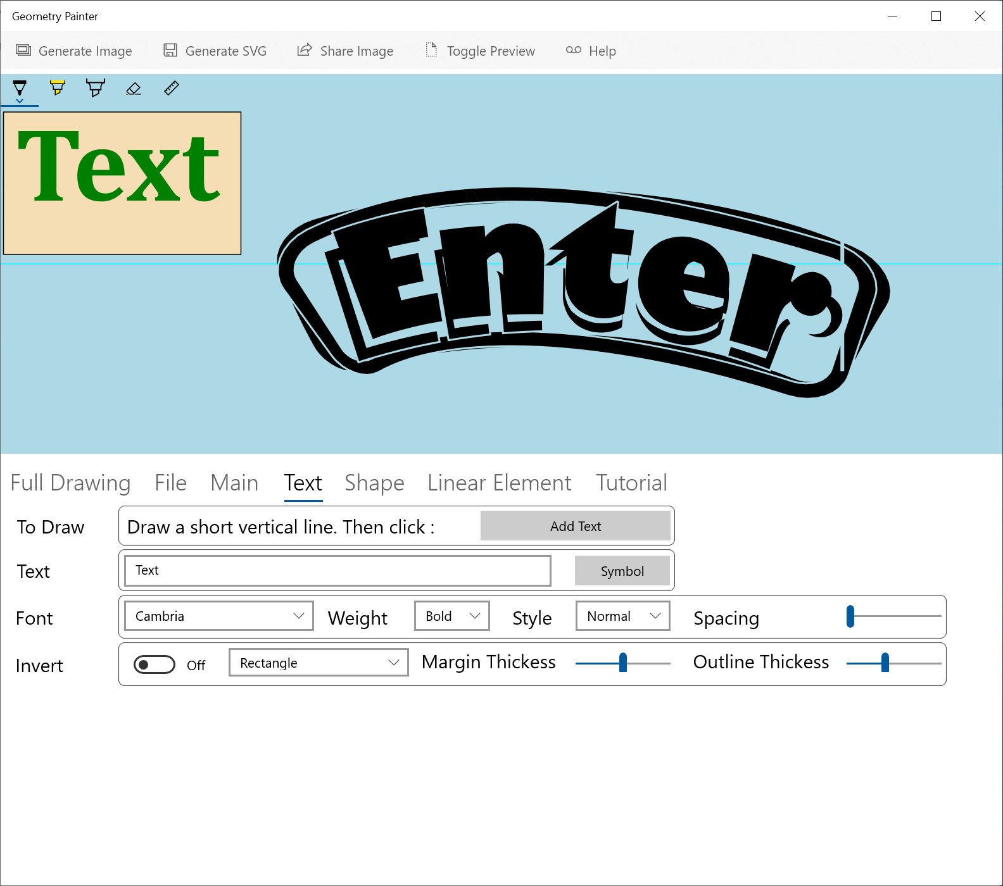The image size is (1003, 886).
Task: Click the Symbol button
Action: (622, 571)
